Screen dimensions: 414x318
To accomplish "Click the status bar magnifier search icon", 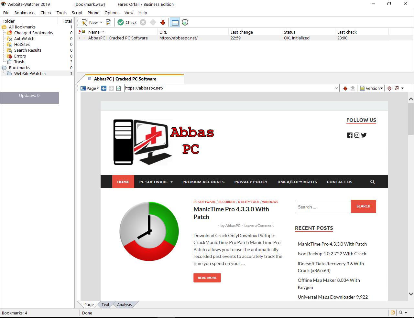I will pyautogui.click(x=401, y=313).
